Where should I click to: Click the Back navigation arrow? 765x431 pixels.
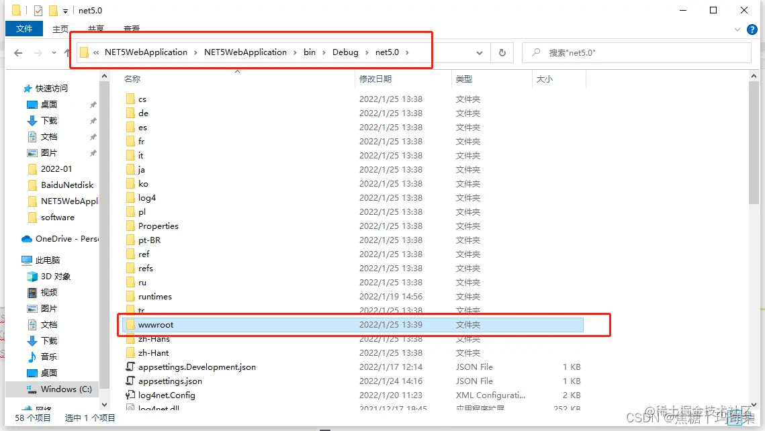[18, 52]
